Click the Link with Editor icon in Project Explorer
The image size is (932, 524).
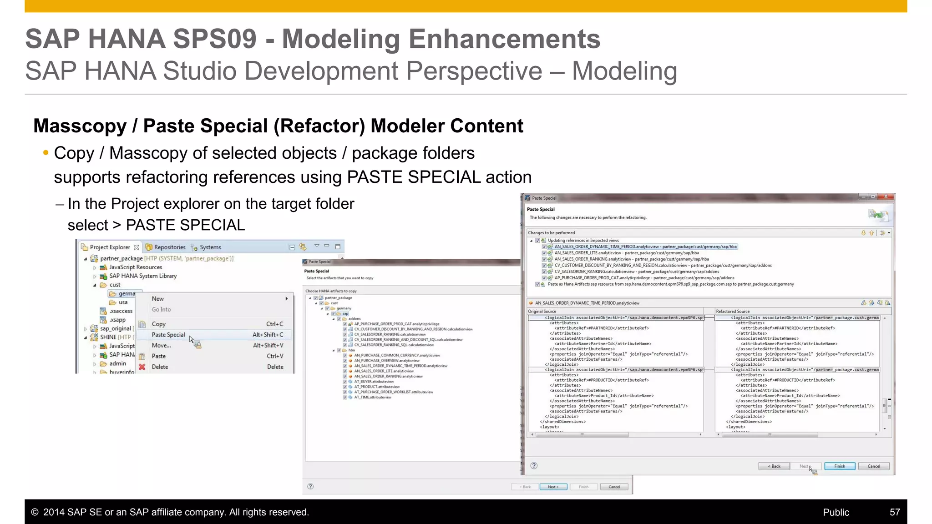[x=303, y=247]
